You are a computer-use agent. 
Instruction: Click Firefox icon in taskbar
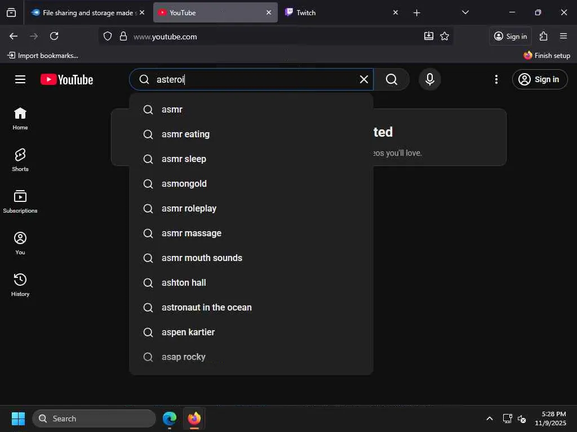click(194, 418)
